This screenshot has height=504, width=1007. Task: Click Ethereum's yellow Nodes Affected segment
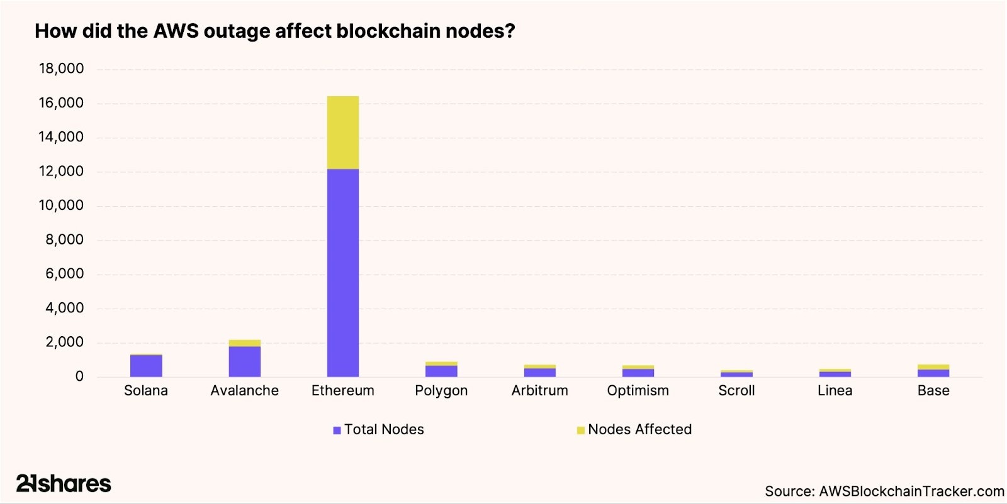343,133
